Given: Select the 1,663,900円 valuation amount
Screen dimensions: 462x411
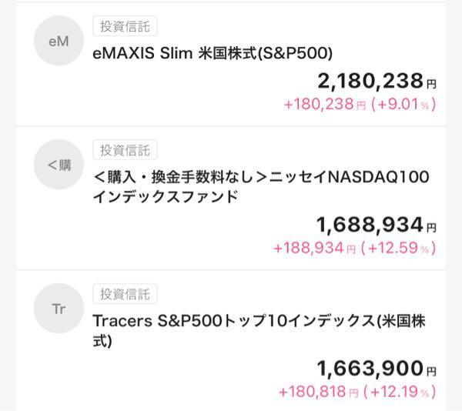Looking at the screenshot, I should pyautogui.click(x=377, y=369).
